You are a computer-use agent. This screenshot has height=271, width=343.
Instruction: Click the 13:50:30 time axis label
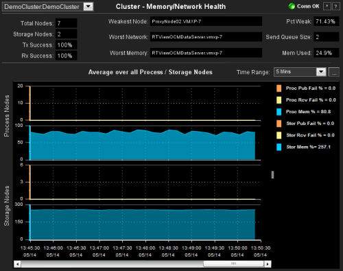pos(261,248)
